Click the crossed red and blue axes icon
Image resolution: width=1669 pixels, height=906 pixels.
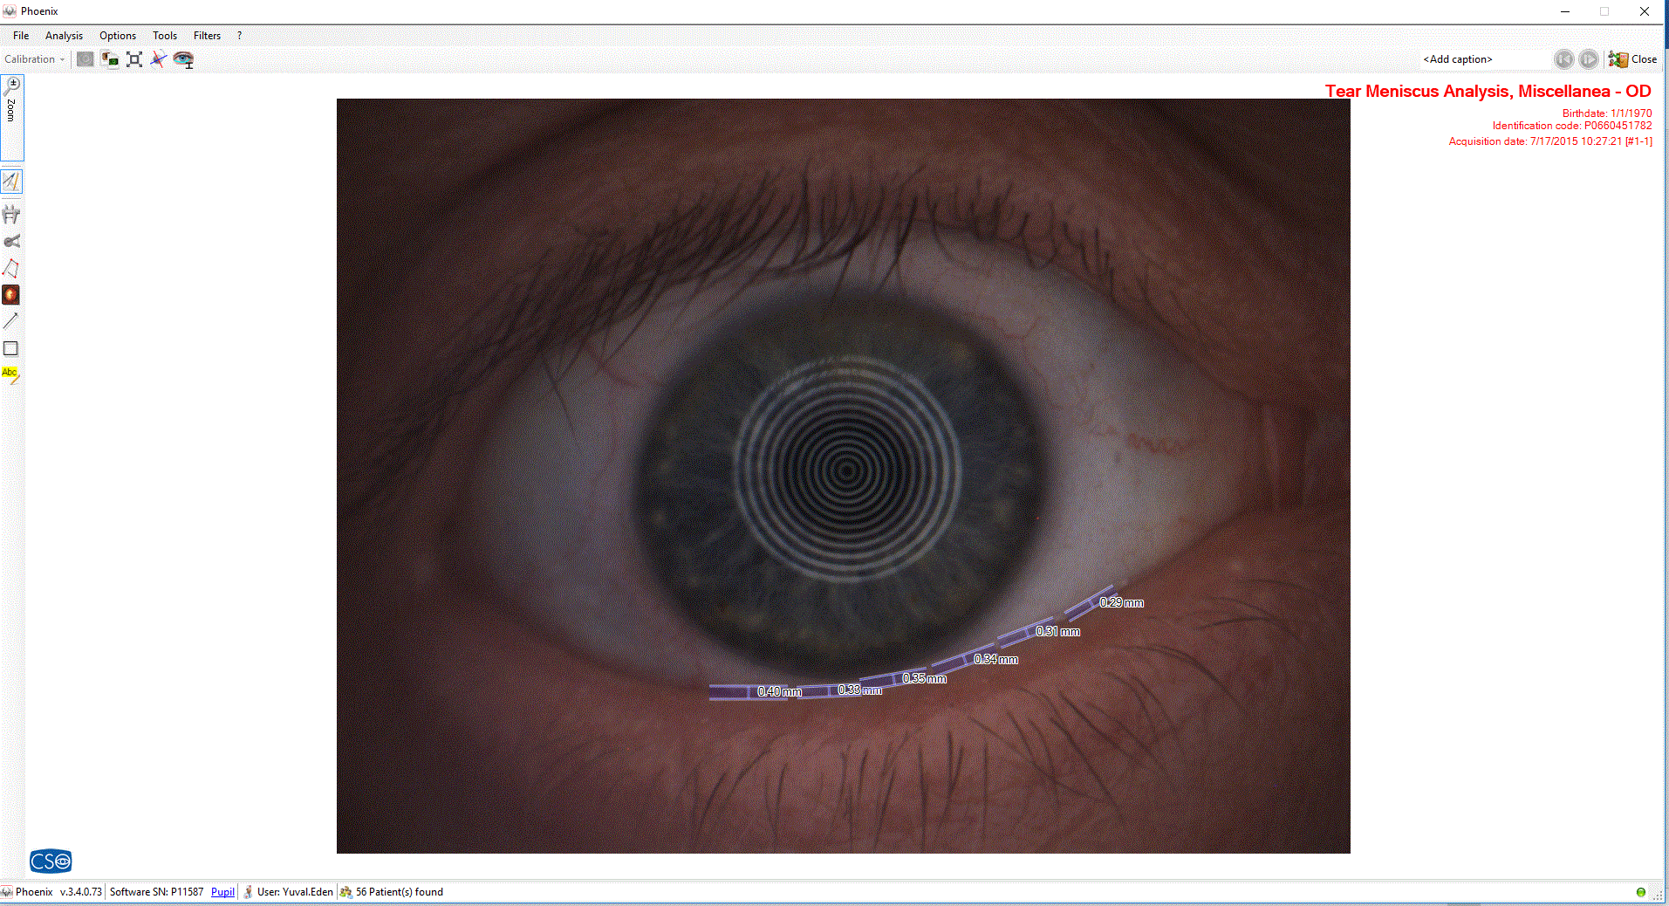(159, 59)
